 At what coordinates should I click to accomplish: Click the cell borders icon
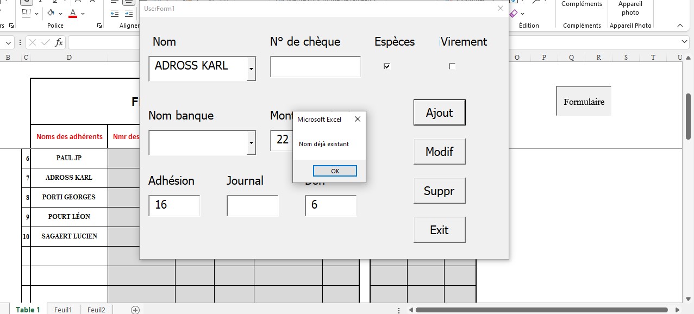(26, 13)
